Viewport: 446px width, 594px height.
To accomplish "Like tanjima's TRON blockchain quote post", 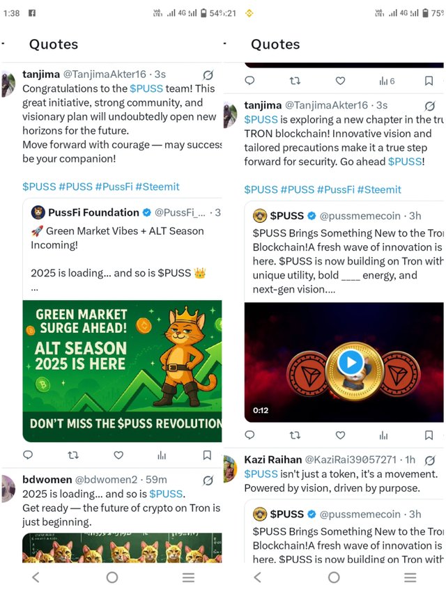I will (x=340, y=435).
